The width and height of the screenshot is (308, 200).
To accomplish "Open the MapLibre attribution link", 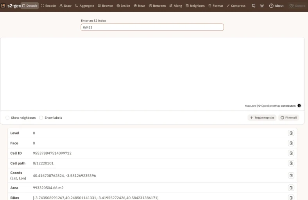I will [251, 105].
